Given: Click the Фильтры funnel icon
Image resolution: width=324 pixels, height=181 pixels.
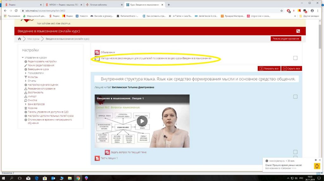Looking at the screenshot, I should pyautogui.click(x=26, y=77).
